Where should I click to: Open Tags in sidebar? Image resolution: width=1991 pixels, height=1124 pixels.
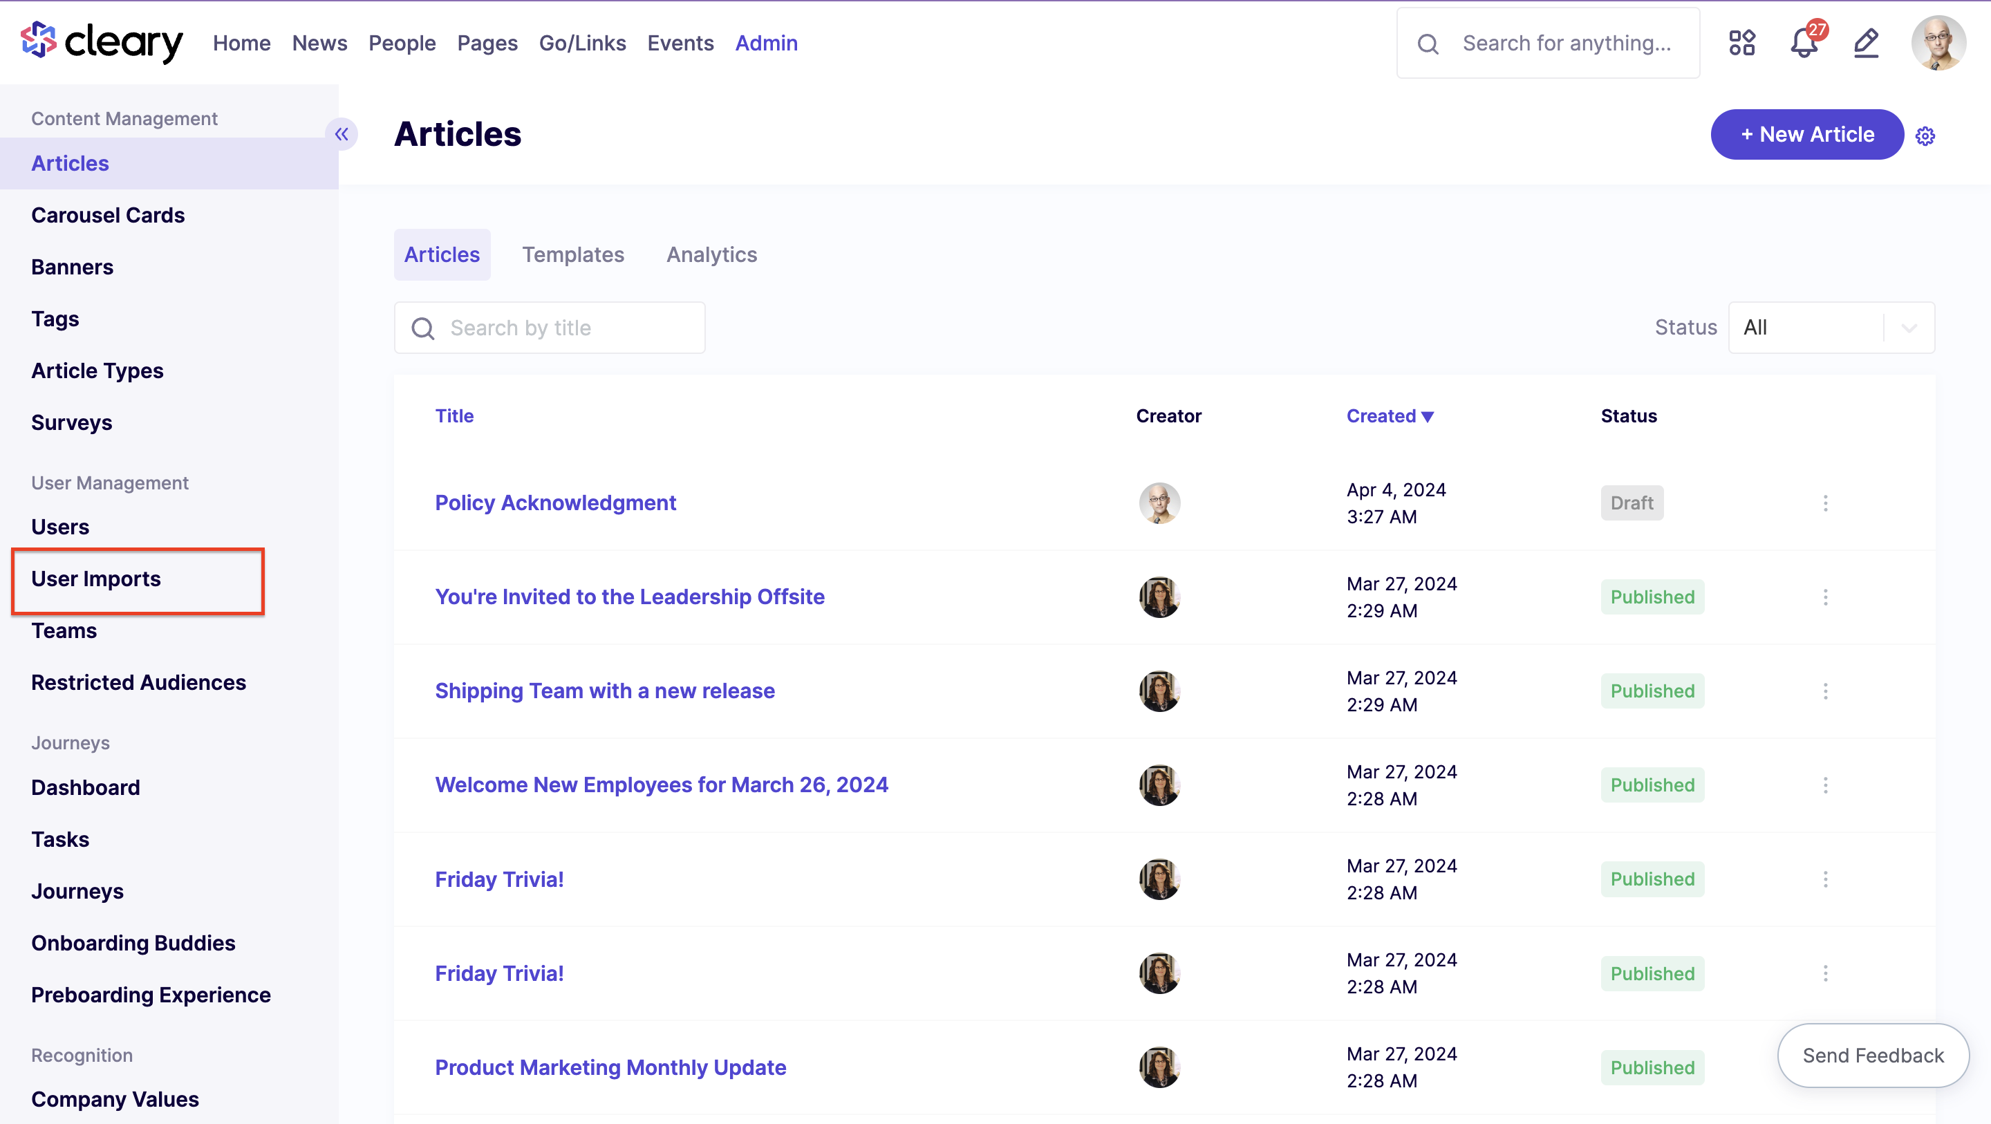coord(55,319)
